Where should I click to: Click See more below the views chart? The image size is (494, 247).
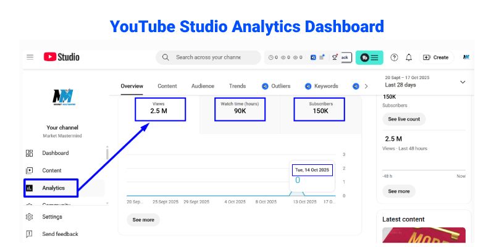point(143,220)
